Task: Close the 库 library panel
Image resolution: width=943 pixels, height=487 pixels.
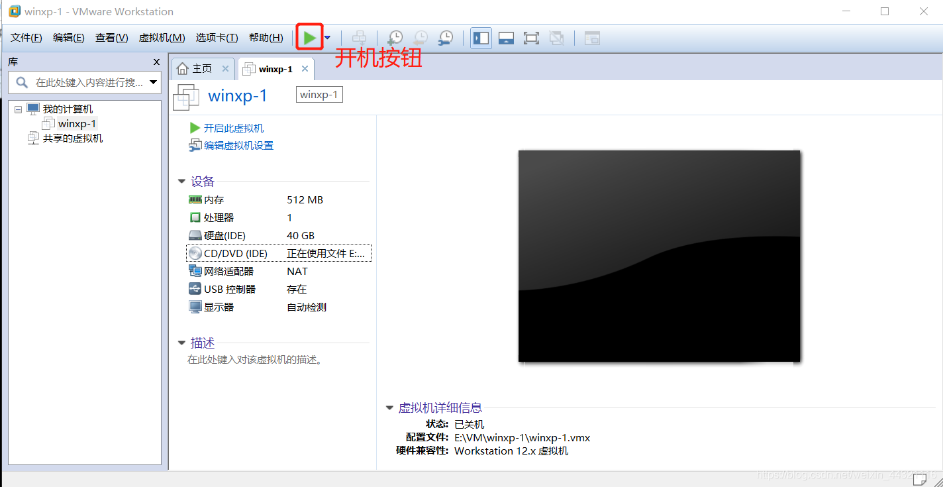Action: (157, 62)
